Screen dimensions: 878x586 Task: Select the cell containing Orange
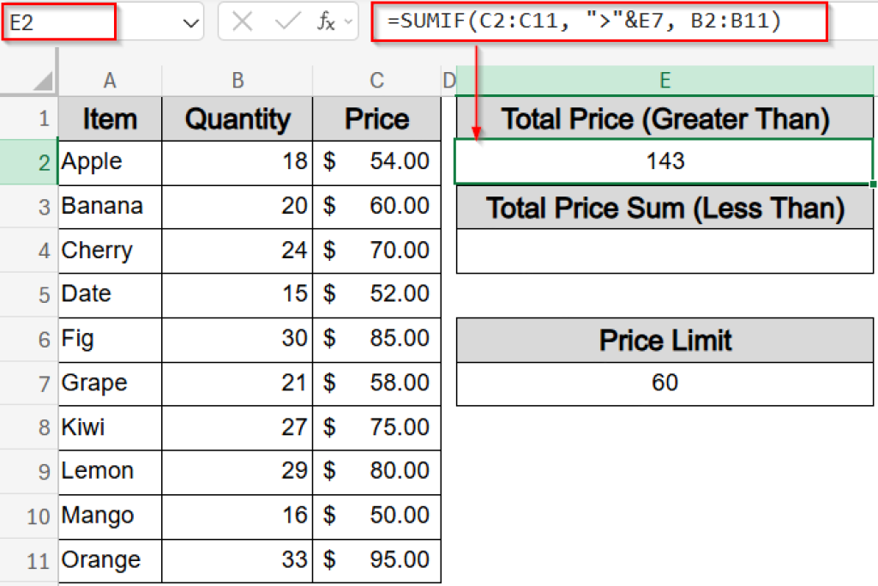tap(109, 559)
